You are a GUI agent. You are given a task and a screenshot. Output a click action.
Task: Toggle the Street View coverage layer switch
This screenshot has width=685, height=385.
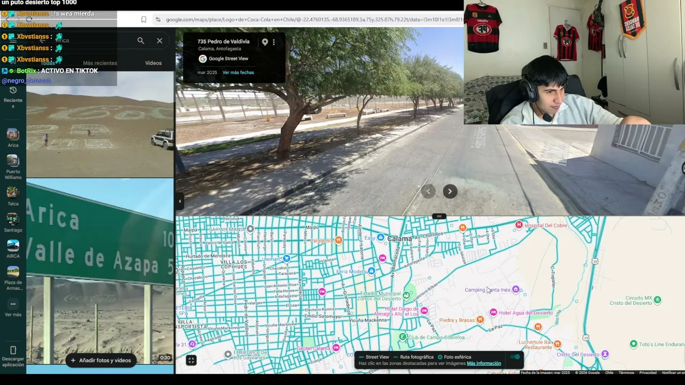(x=515, y=357)
